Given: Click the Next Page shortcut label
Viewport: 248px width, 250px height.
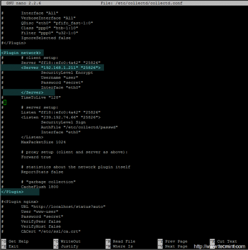Looking at the screenshot, I should coord(176,246).
